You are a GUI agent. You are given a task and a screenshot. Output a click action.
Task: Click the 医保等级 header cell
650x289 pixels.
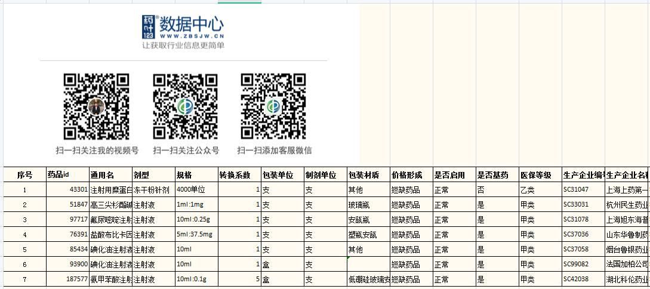pos(541,175)
